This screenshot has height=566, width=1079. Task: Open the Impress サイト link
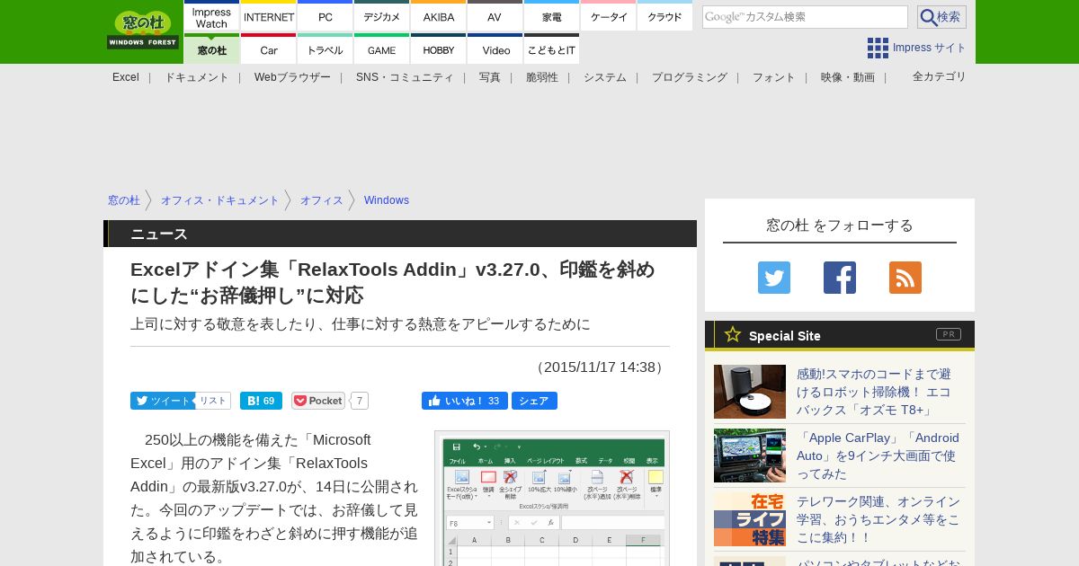tap(930, 48)
